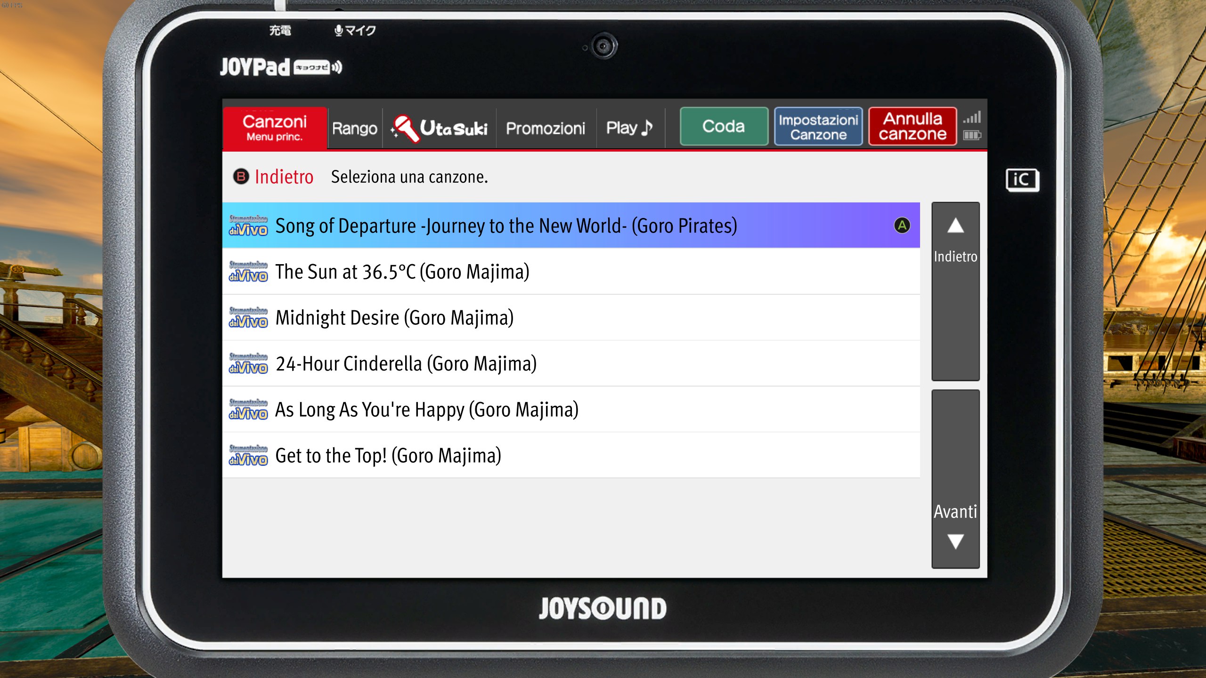This screenshot has width=1206, height=678.
Task: Click dal Vivo icon on The Sun at 36.5°C
Action: (x=248, y=272)
